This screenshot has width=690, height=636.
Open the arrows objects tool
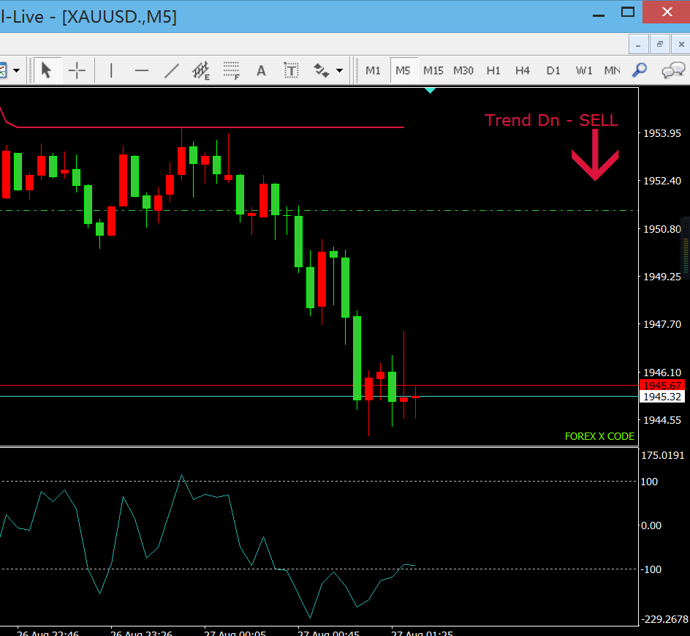[x=321, y=70]
